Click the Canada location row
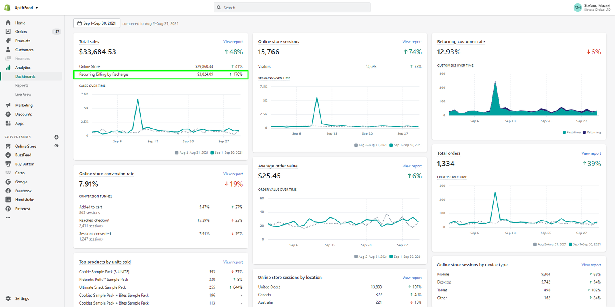The width and height of the screenshot is (615, 307). tap(340, 295)
